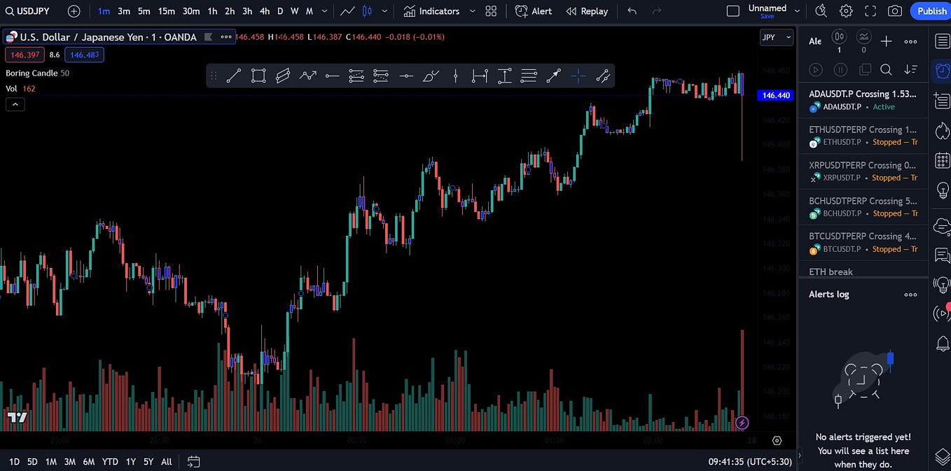951x471 pixels.
Task: Enter fullscreen mode from the top toolbar
Action: coord(870,10)
